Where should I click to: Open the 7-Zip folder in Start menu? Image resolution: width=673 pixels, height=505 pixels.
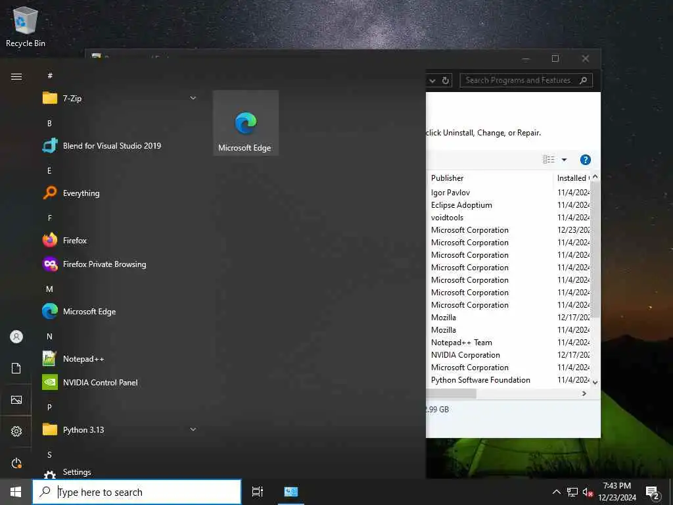120,99
